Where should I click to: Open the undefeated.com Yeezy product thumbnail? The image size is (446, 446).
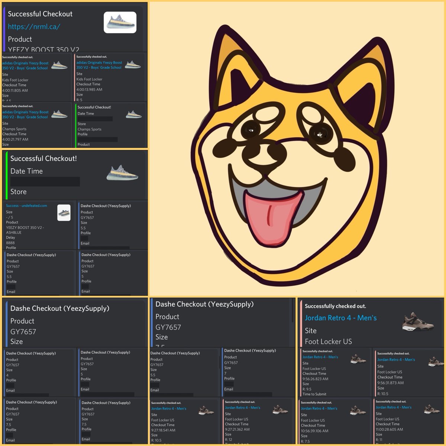64,213
